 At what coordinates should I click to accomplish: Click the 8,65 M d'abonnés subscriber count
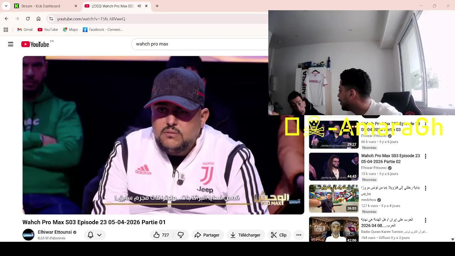pyautogui.click(x=52, y=238)
